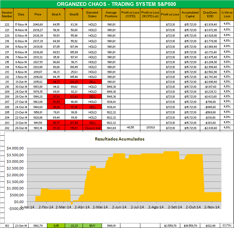Select drawdown cell '-$3.939,40'

210,24
